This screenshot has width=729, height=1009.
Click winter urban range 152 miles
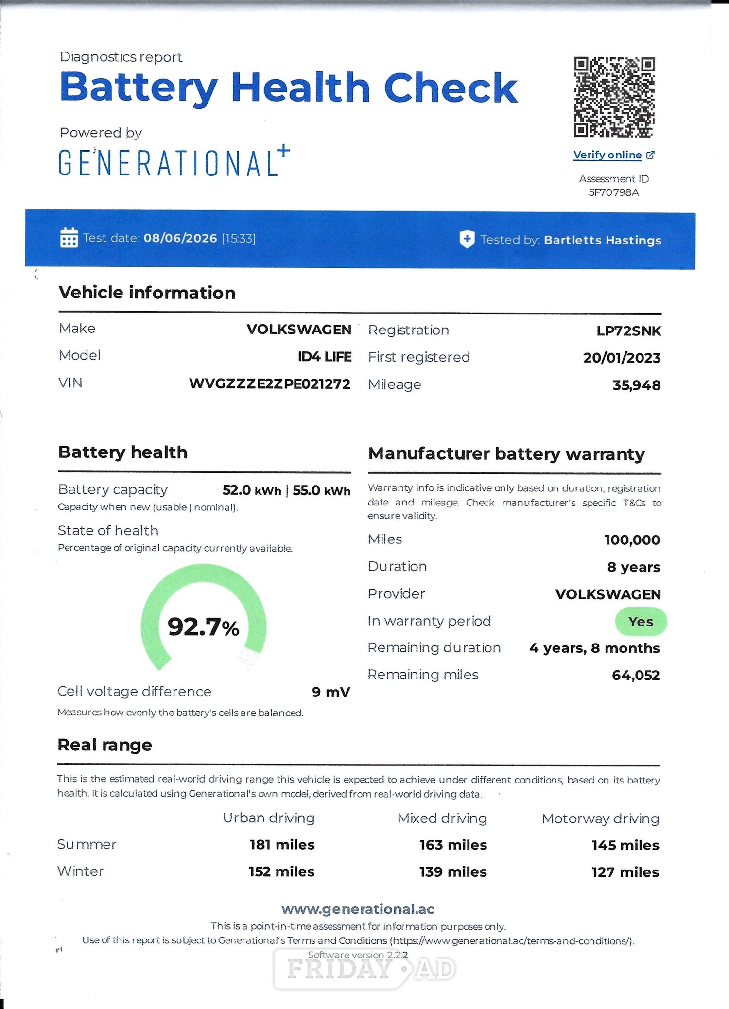pos(282,872)
